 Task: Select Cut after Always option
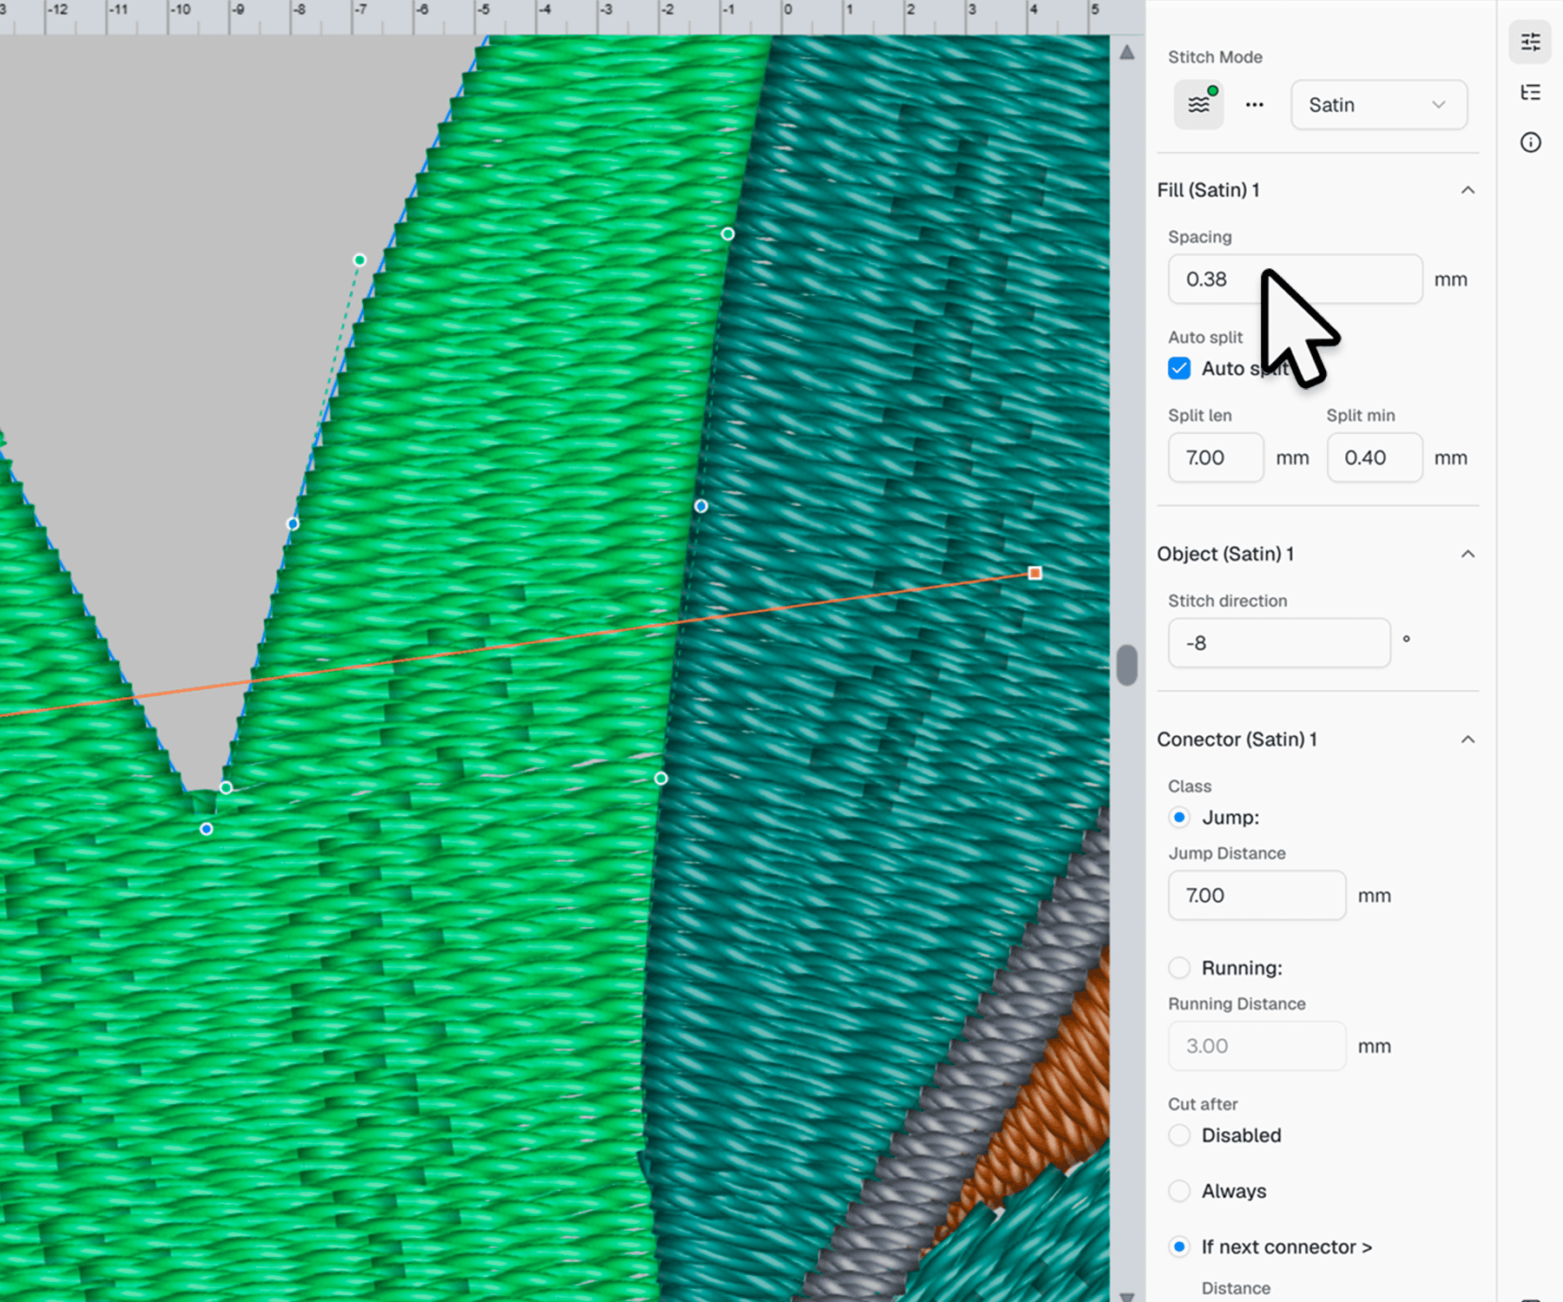[1179, 1191]
